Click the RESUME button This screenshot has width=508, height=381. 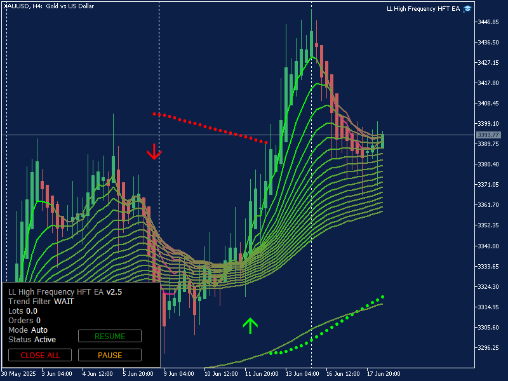pos(110,336)
